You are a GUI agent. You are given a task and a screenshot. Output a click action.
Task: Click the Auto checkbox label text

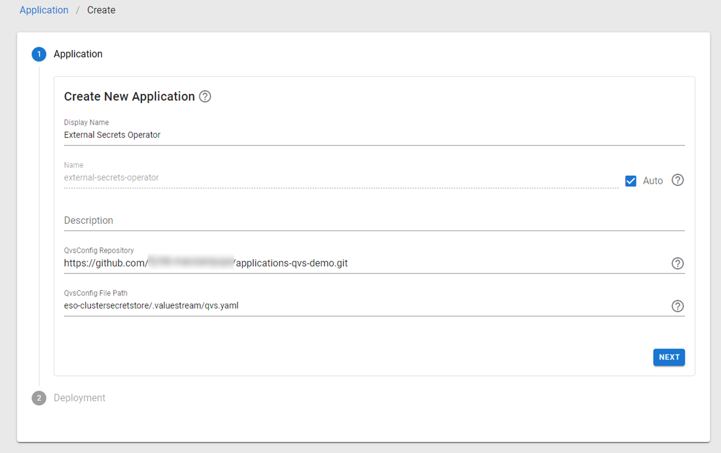653,181
